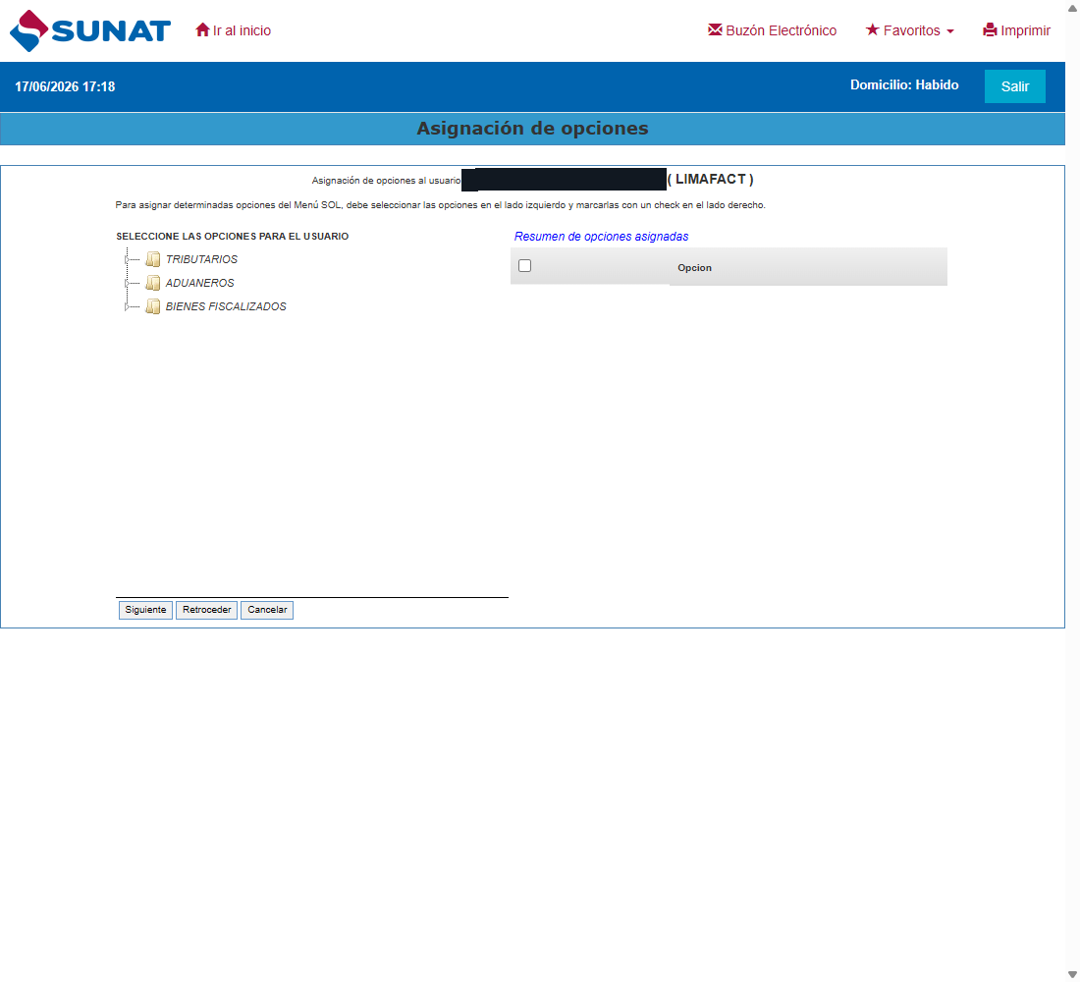Viewport: 1080px width, 982px height.
Task: Click the 17/06/2026 17:18 date text
Action: 65,86
